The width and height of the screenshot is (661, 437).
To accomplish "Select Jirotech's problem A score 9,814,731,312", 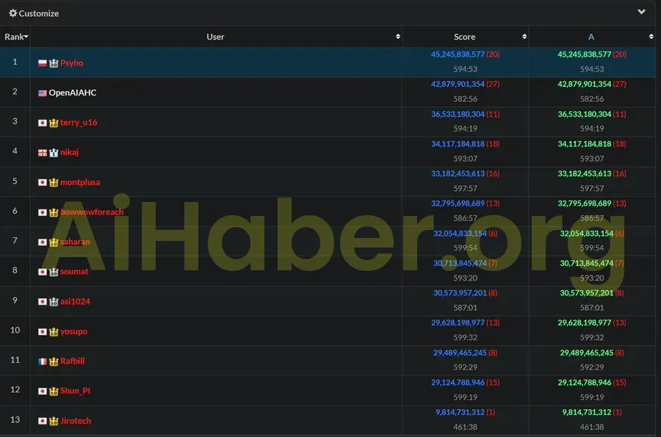I will point(587,413).
